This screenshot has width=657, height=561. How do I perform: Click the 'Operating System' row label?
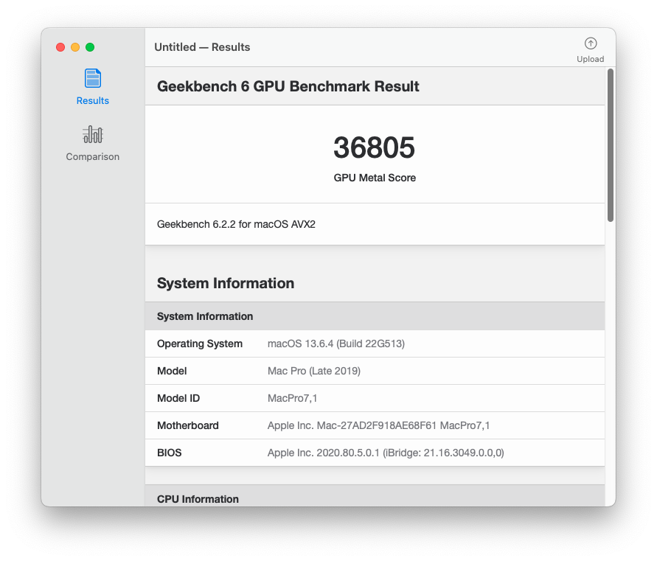[x=199, y=344]
